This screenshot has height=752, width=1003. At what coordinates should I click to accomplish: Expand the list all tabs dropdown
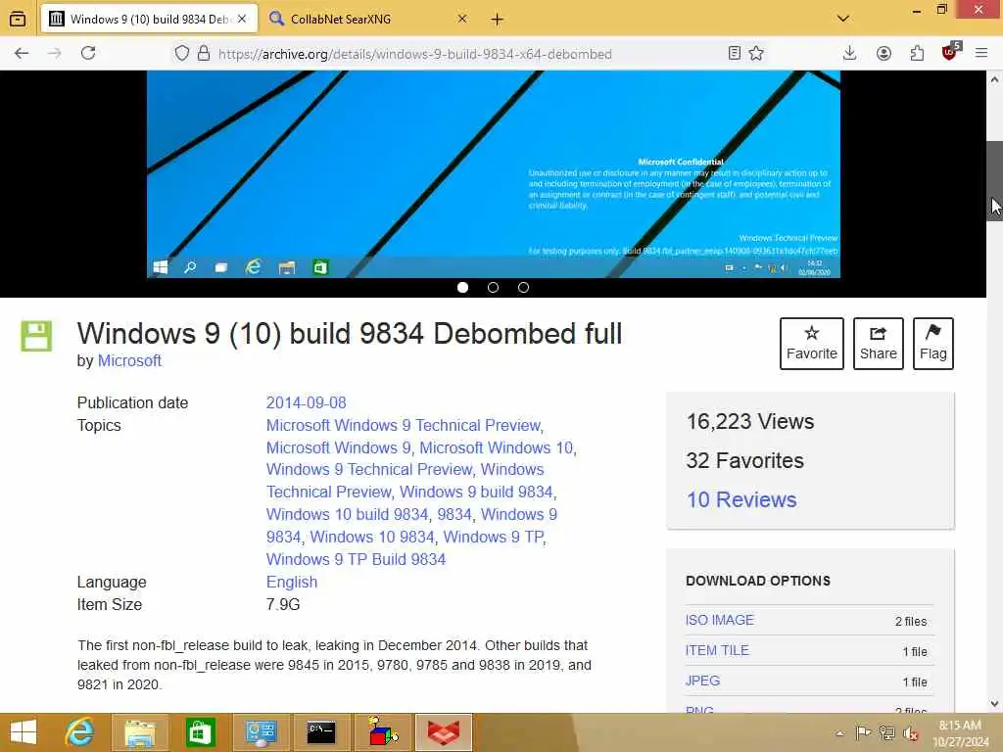tap(843, 19)
